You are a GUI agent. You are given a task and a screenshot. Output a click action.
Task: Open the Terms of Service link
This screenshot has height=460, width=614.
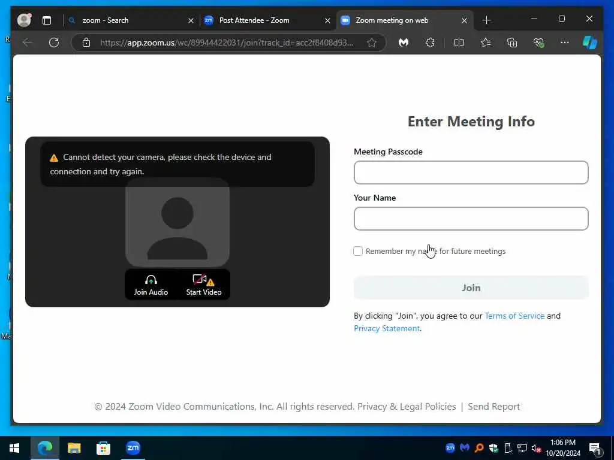click(514, 316)
